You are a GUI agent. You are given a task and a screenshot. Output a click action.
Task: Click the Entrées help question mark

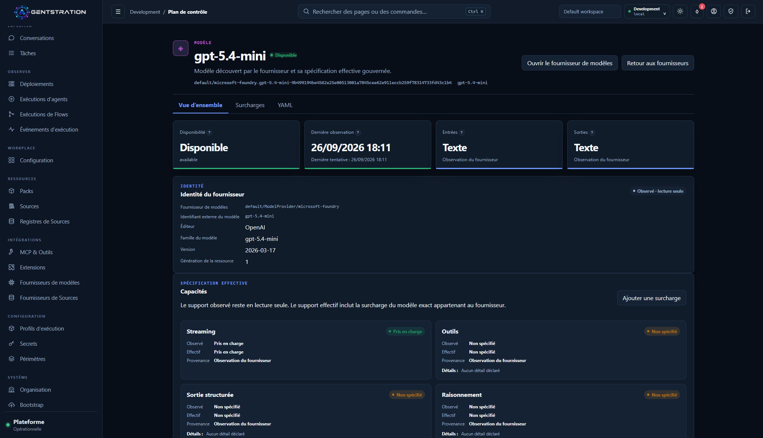coord(462,133)
